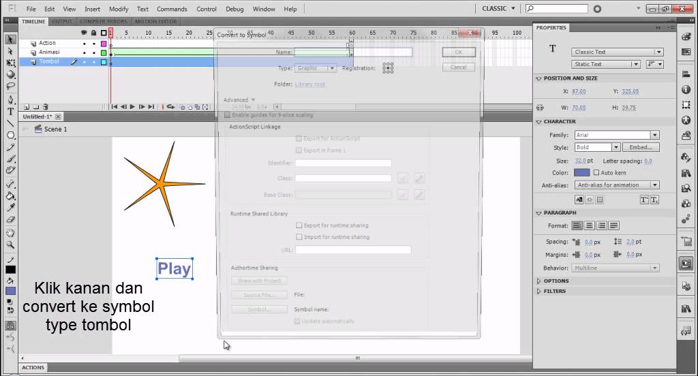Select the Free Transform tool
The height and width of the screenshot is (376, 698).
10,63
